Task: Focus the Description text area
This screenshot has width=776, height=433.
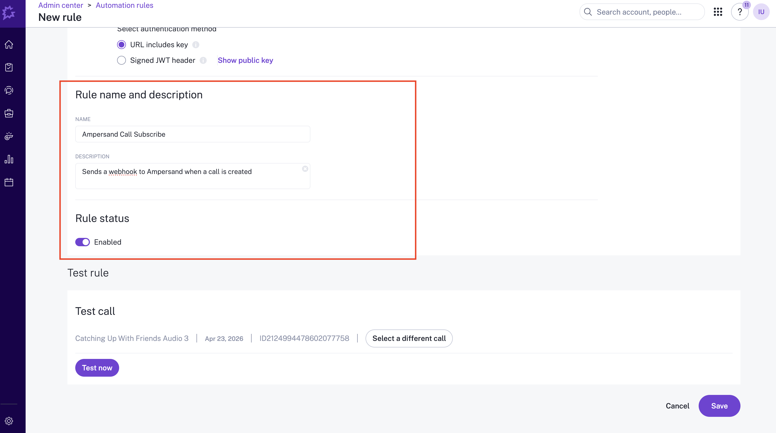Action: (193, 176)
